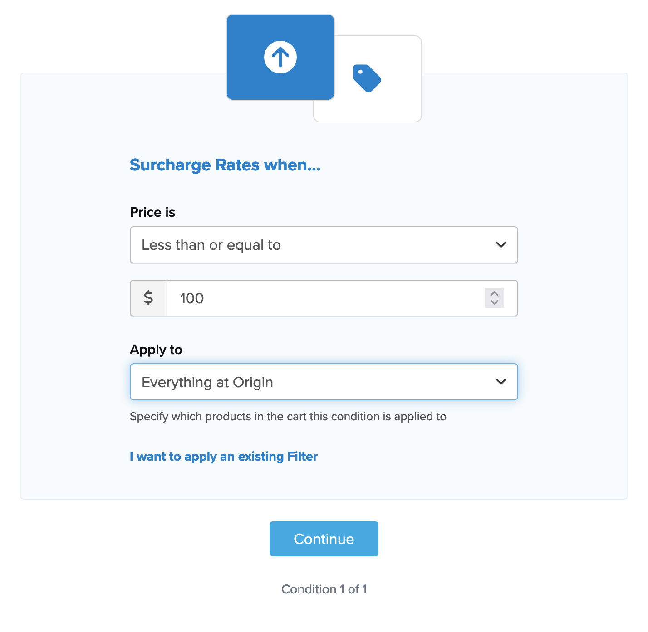Click the dollar sign prefix icon

click(148, 298)
